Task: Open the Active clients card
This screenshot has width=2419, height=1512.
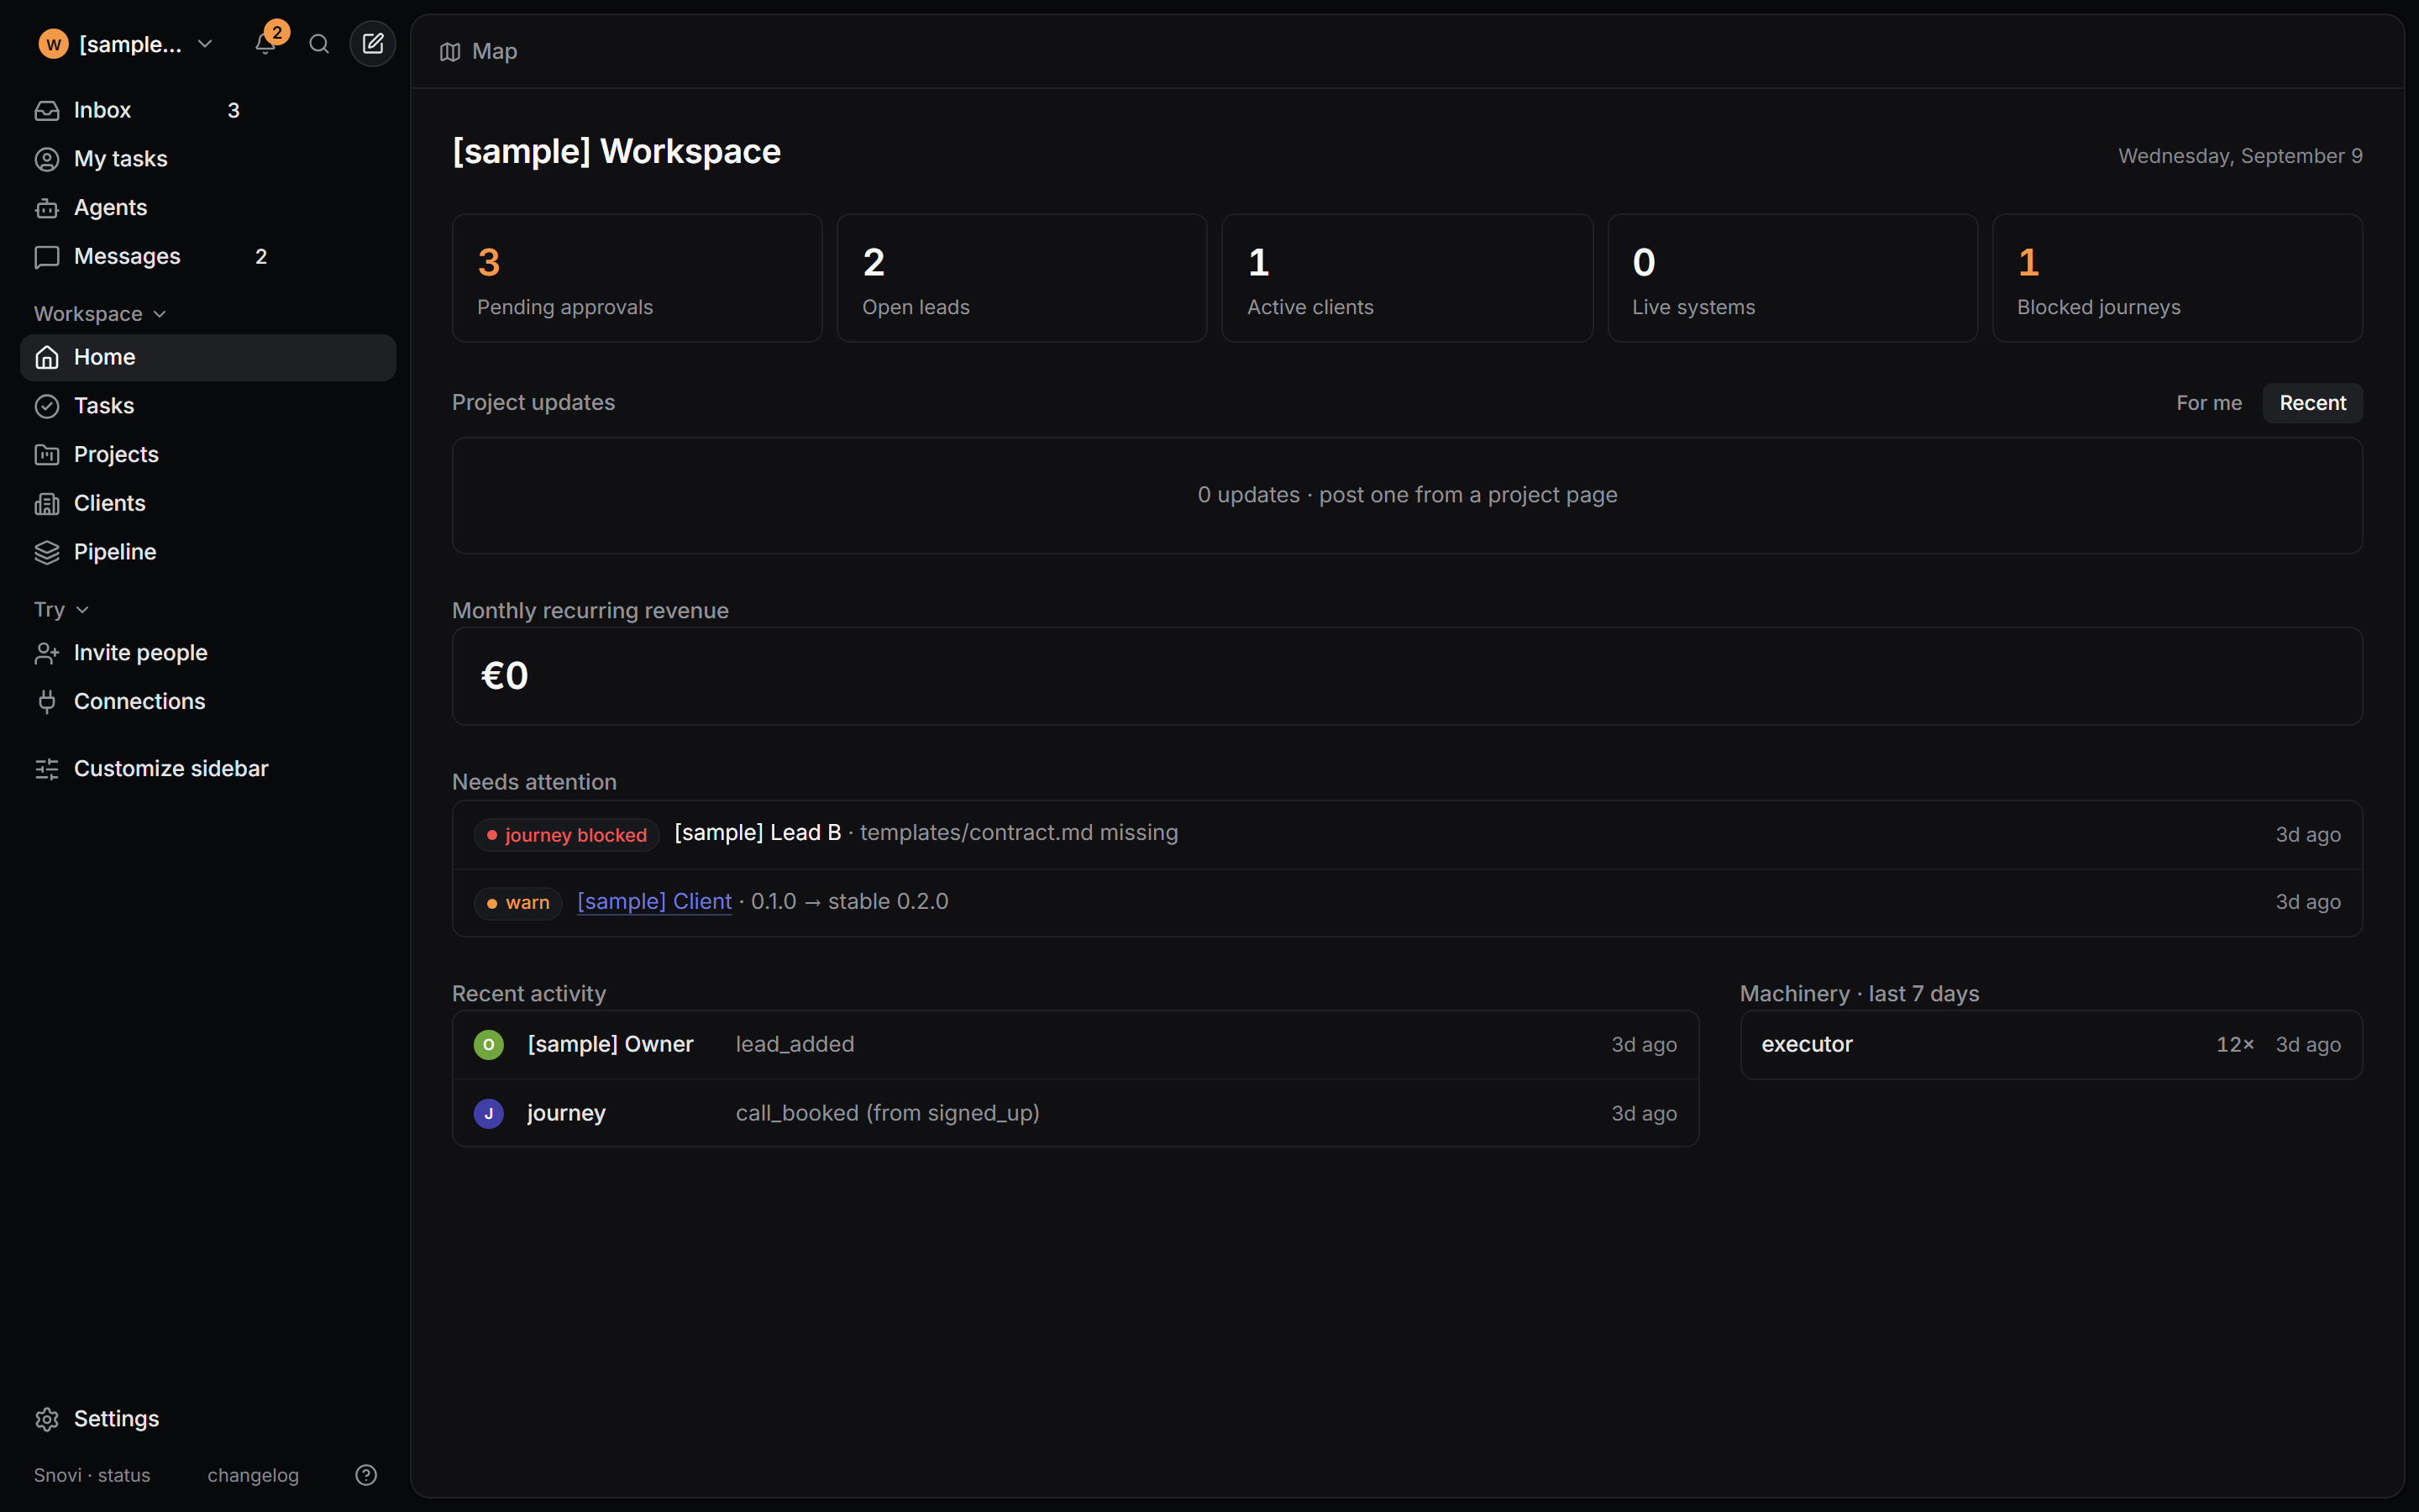Action: click(x=1406, y=278)
